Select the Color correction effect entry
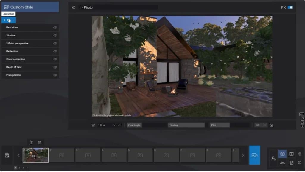Viewport: 305px width, 172px height. coord(18,59)
